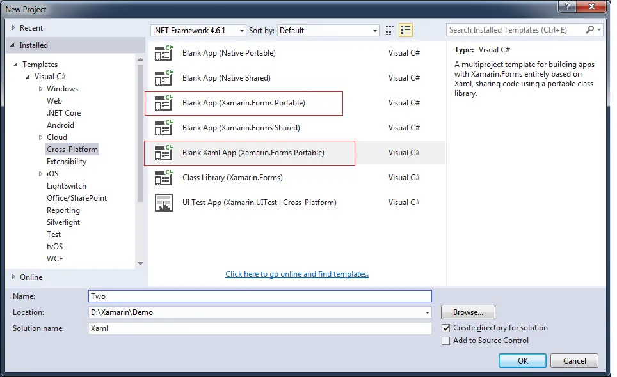Screen dimensions: 617x377
Task: Collapse the Installed section
Action: [x=13, y=45]
